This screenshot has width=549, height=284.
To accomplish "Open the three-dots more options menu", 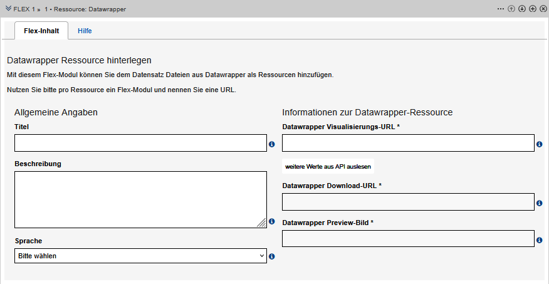I will [x=501, y=9].
